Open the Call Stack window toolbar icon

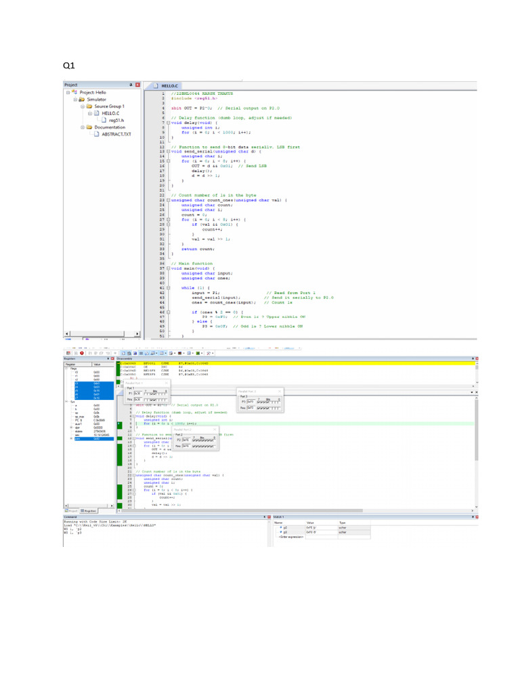coord(147,353)
